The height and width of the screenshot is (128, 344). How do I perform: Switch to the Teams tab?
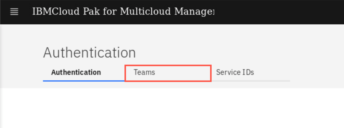tap(168, 73)
